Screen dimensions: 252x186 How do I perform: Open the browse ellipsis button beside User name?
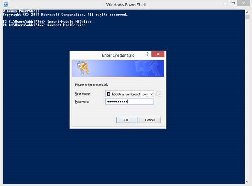tap(158, 94)
